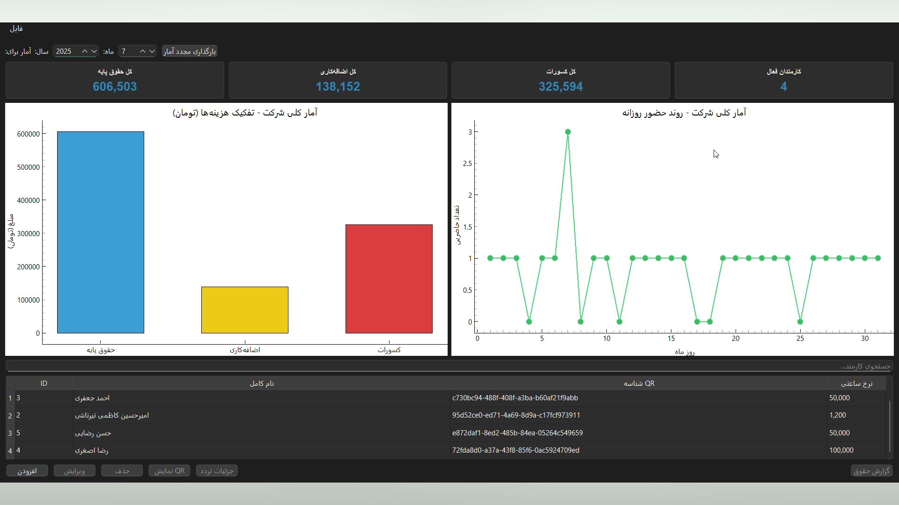
Task: Sort by the نرخ ساعتی column header
Action: click(856, 383)
